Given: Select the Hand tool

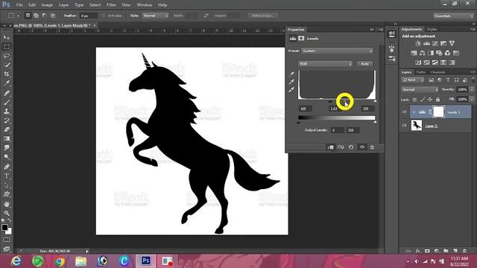Looking at the screenshot, I should [x=7, y=204].
